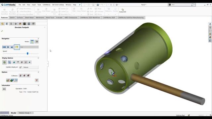The width and height of the screenshot is (212, 119).
Task: Adjust the simulation Speed slider
Action: click(x=27, y=54)
